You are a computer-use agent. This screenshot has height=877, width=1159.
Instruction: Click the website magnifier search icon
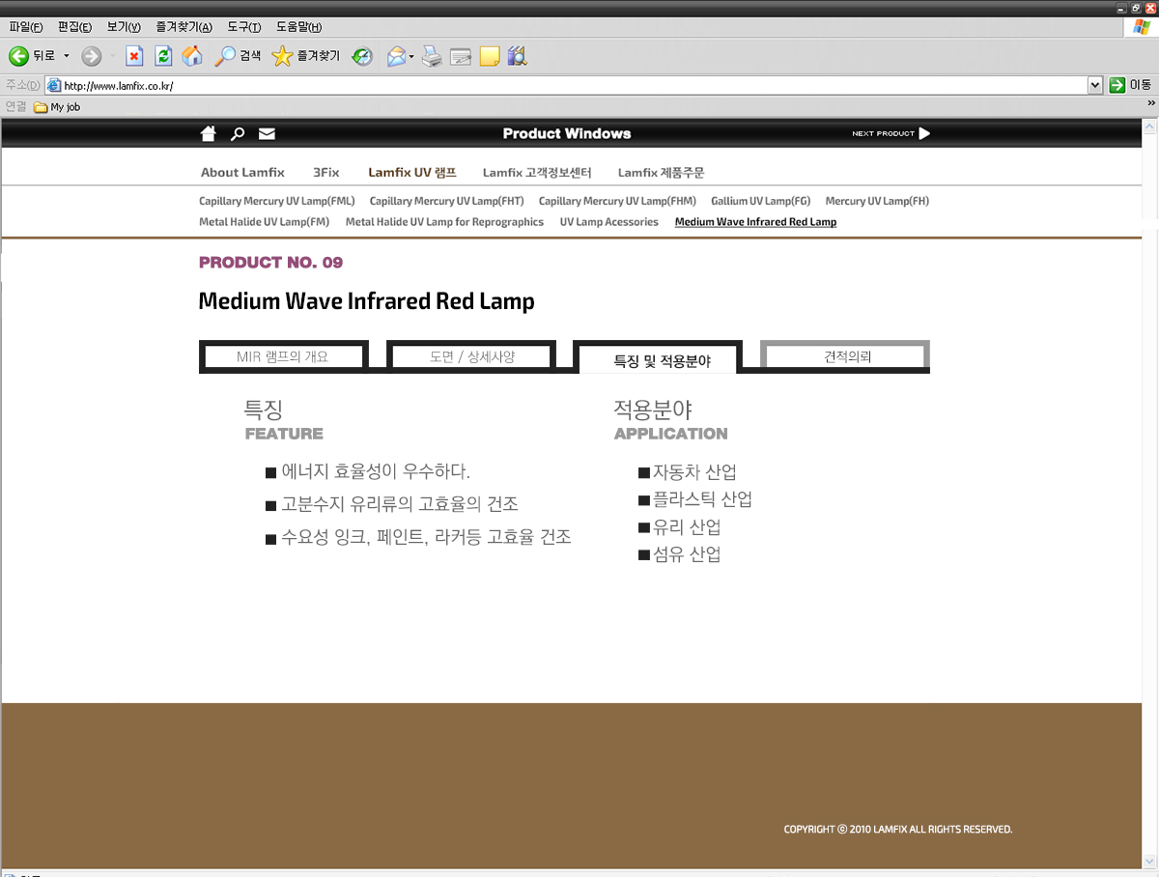(238, 133)
